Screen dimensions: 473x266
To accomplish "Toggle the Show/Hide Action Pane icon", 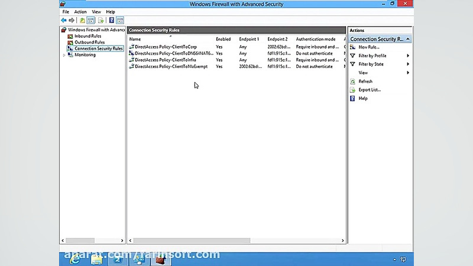I will (120, 20).
